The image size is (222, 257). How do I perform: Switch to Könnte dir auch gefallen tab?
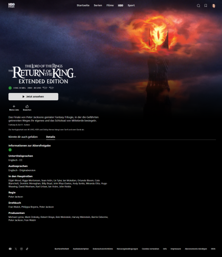point(23,137)
